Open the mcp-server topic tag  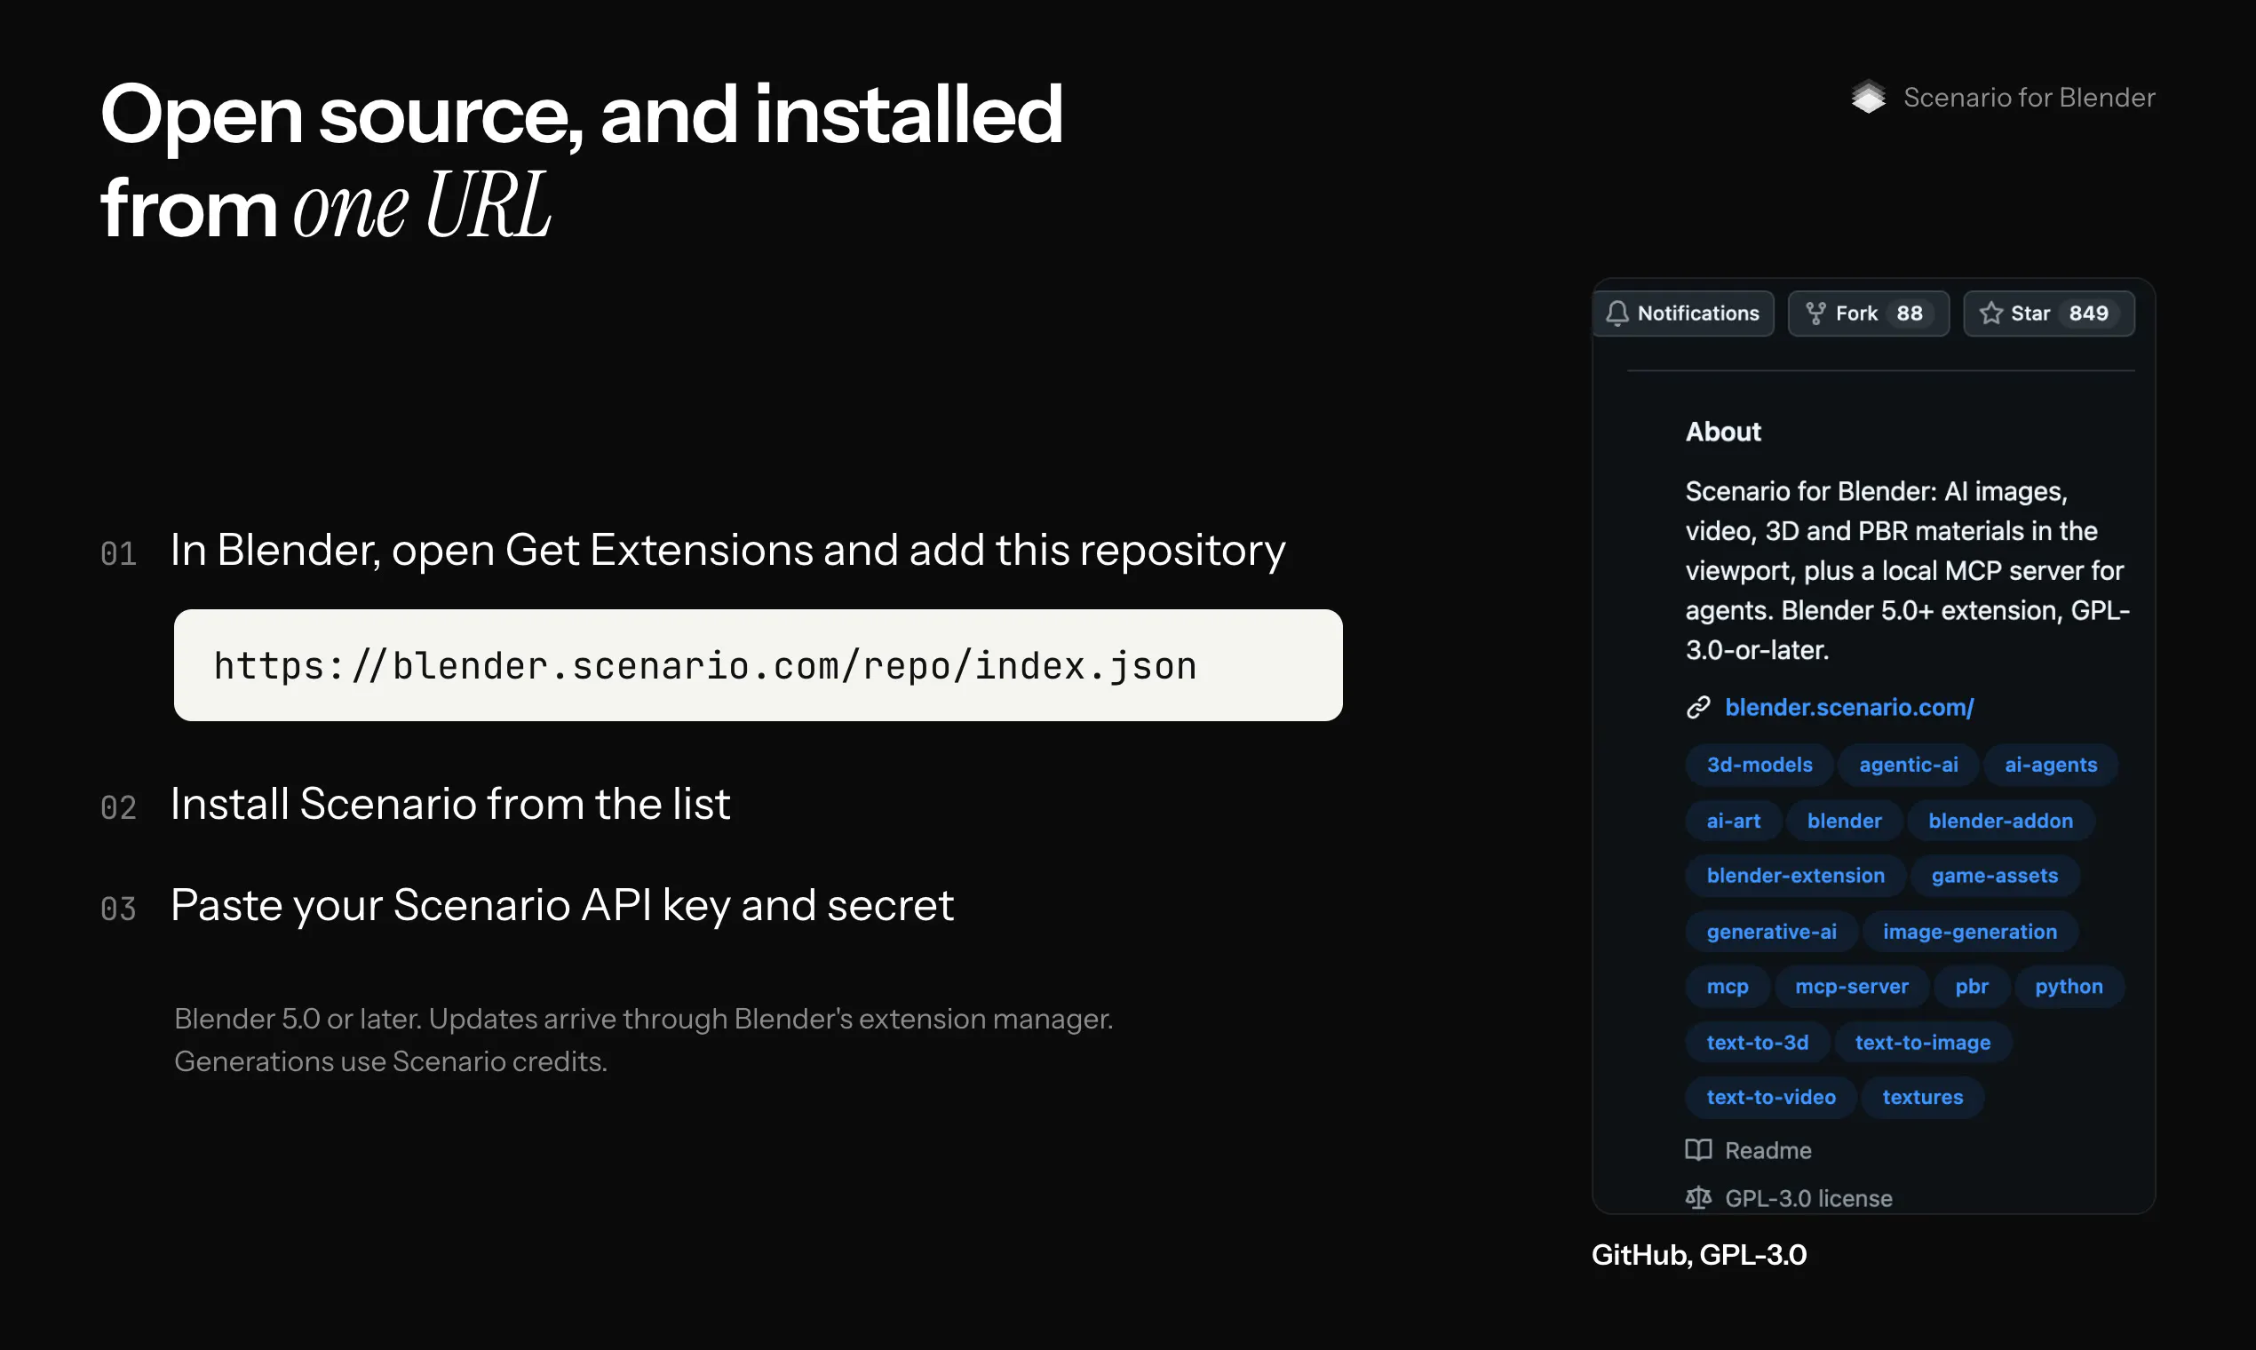1851,986
